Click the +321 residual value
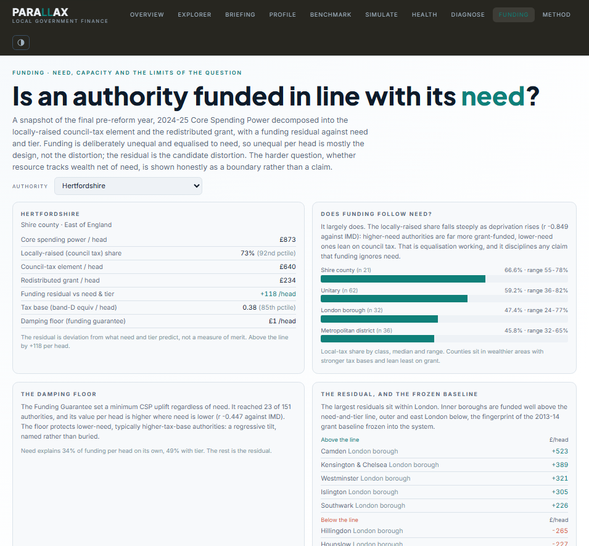This screenshot has width=589, height=546. click(559, 478)
